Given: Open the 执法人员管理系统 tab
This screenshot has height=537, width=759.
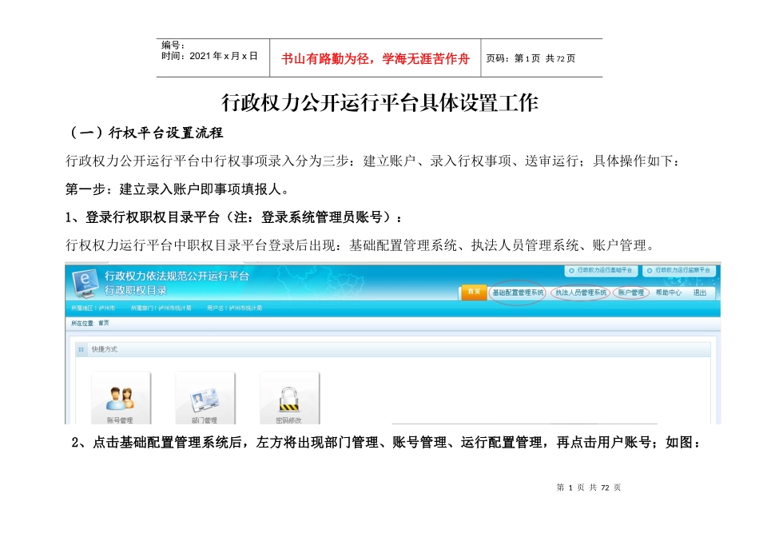Looking at the screenshot, I should [x=580, y=292].
